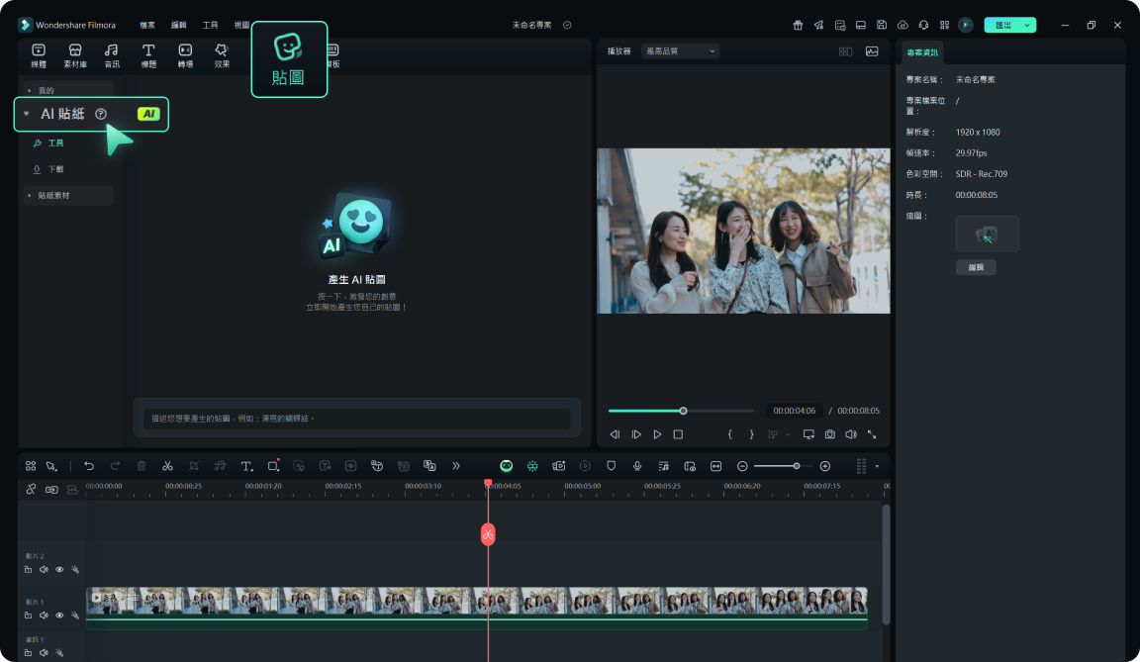The height and width of the screenshot is (662, 1140).
Task: Click the 編輯 thumbnail edit button
Action: tap(976, 267)
